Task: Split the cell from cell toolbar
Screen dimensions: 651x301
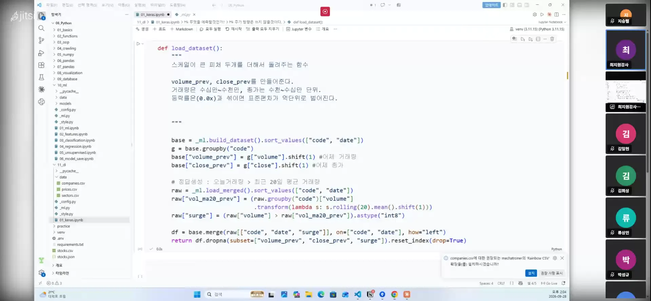Action: click(x=538, y=39)
